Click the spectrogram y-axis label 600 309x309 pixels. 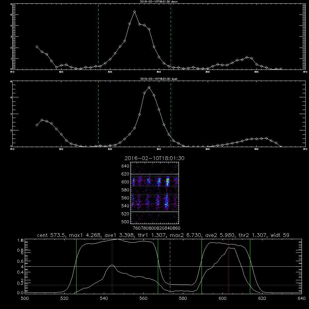125,182
